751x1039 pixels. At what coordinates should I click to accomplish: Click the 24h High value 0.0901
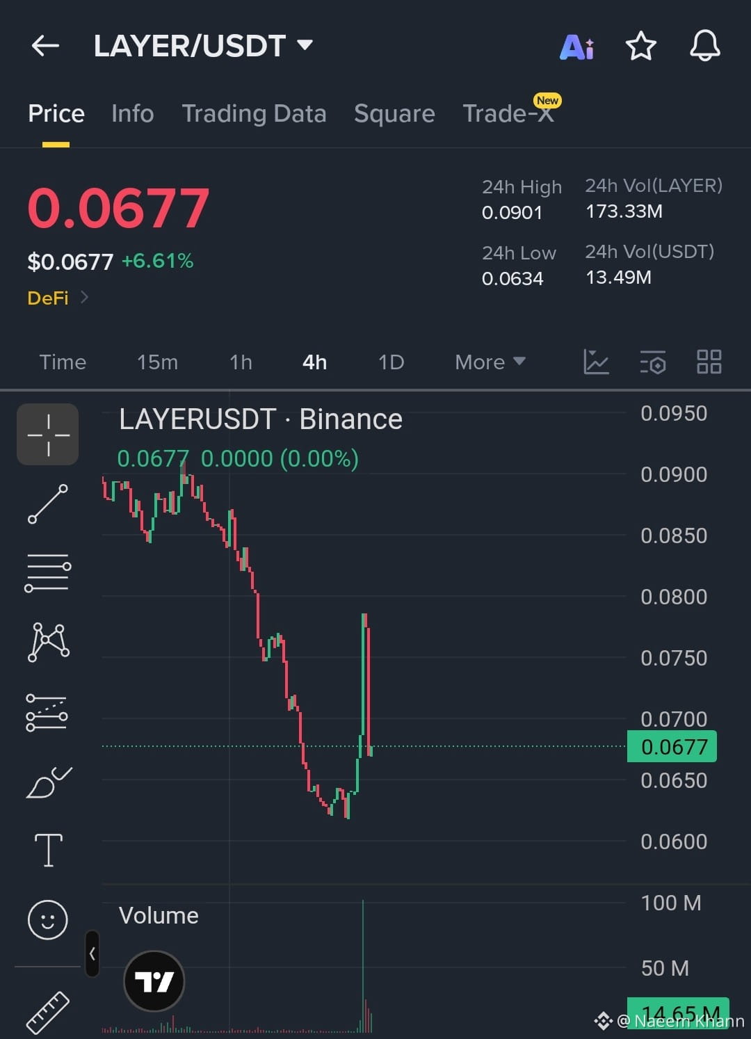click(512, 212)
